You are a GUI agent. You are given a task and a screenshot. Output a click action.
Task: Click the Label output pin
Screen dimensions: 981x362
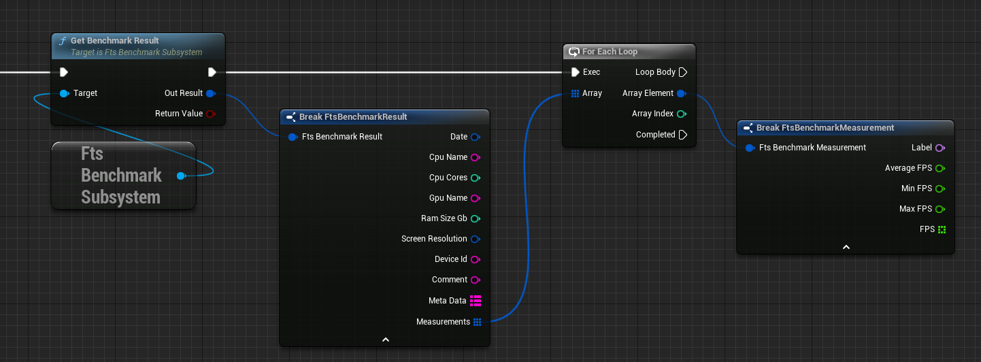[x=940, y=148]
